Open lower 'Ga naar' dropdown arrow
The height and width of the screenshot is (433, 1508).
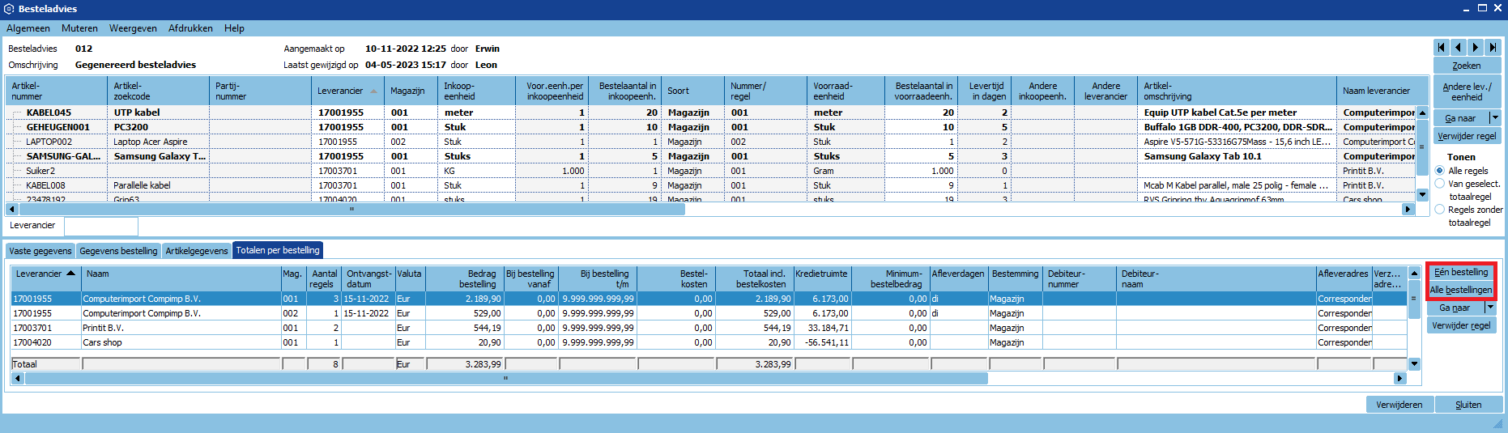(1490, 308)
